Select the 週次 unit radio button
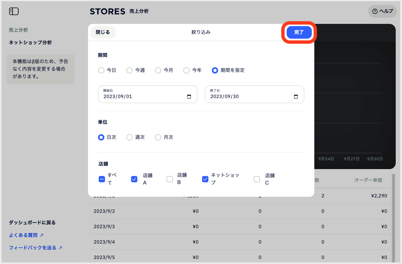This screenshot has height=264, width=402. point(129,137)
